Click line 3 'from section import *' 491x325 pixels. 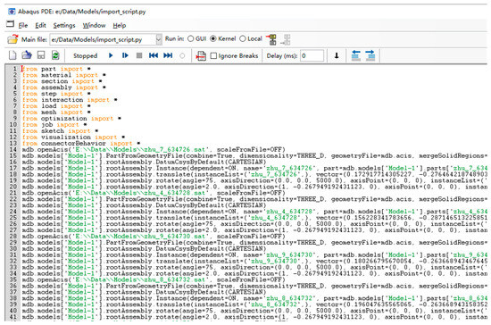62,81
